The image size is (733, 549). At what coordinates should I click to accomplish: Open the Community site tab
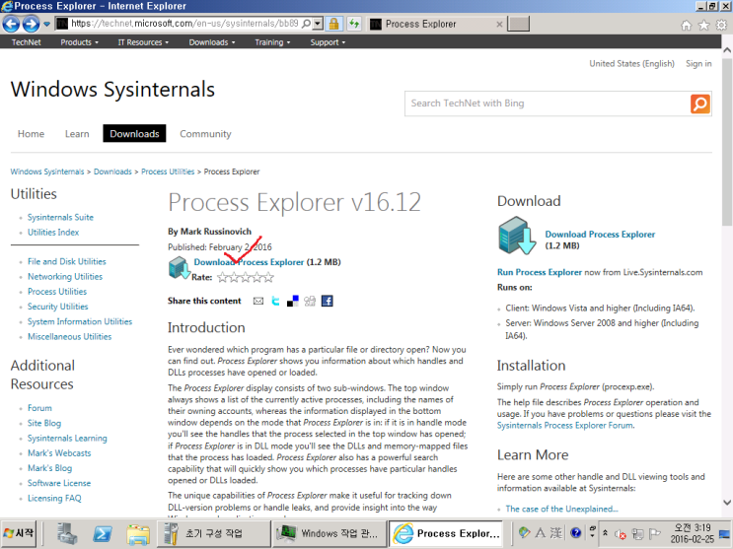pos(205,134)
